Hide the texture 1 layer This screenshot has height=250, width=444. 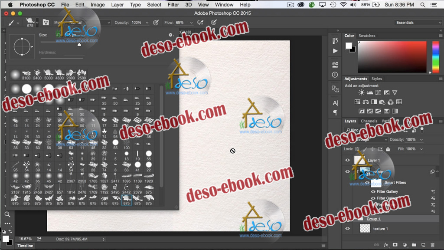(x=347, y=229)
